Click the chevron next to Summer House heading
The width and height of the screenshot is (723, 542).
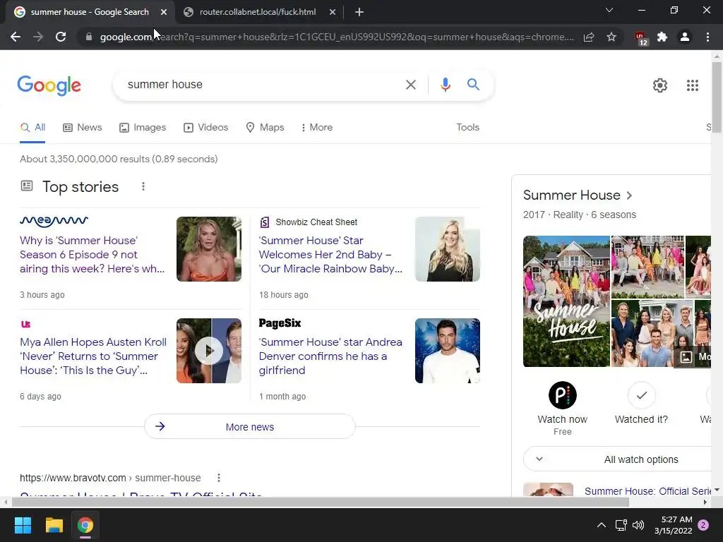629,195
